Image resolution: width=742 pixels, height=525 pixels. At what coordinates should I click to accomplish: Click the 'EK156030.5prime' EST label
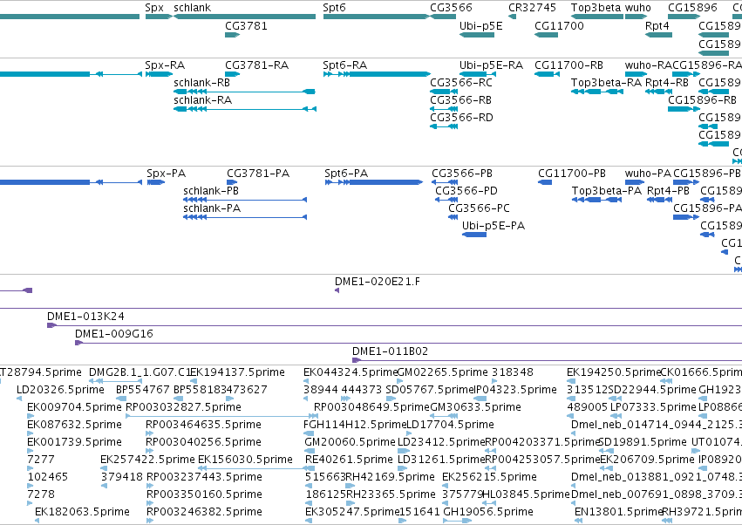click(245, 460)
